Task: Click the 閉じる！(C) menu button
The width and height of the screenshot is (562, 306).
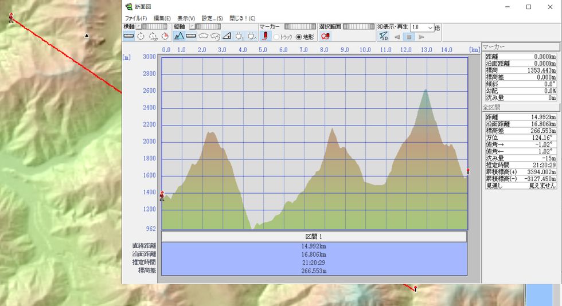Action: point(242,18)
